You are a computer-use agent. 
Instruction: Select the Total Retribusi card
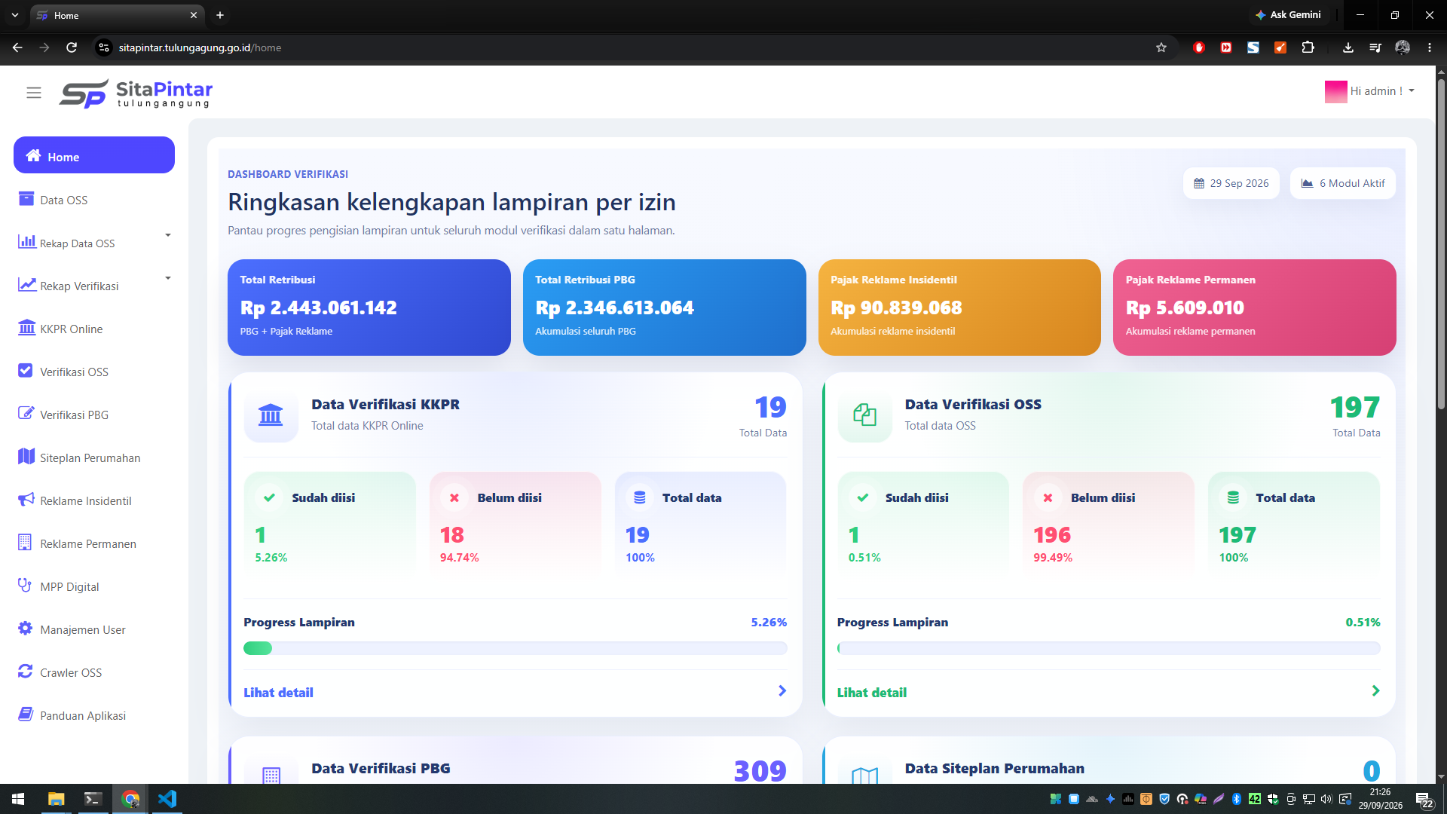pyautogui.click(x=369, y=308)
